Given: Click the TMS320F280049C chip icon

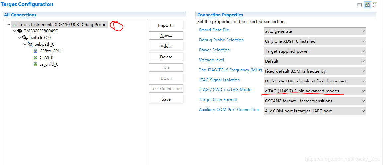Looking at the screenshot, I should (20, 31).
